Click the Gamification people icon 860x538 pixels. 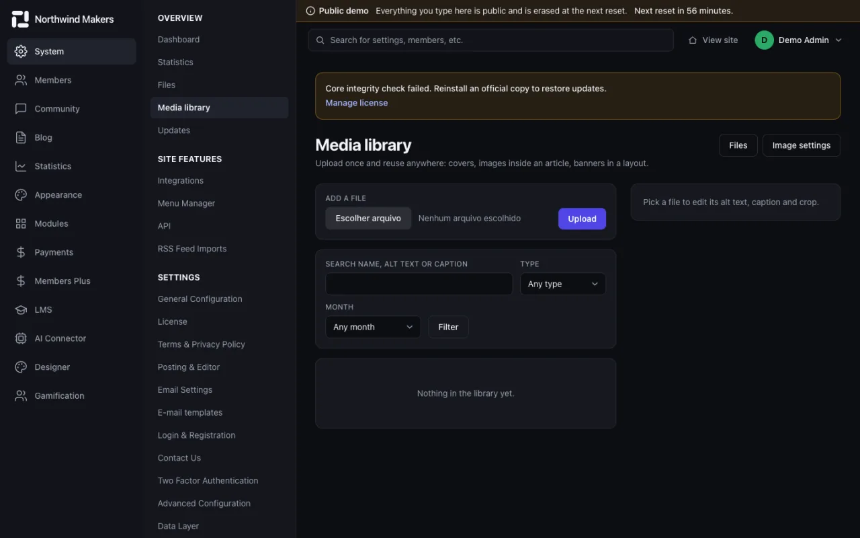(21, 395)
